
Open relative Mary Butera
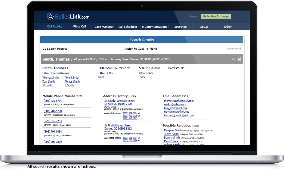click(171, 141)
